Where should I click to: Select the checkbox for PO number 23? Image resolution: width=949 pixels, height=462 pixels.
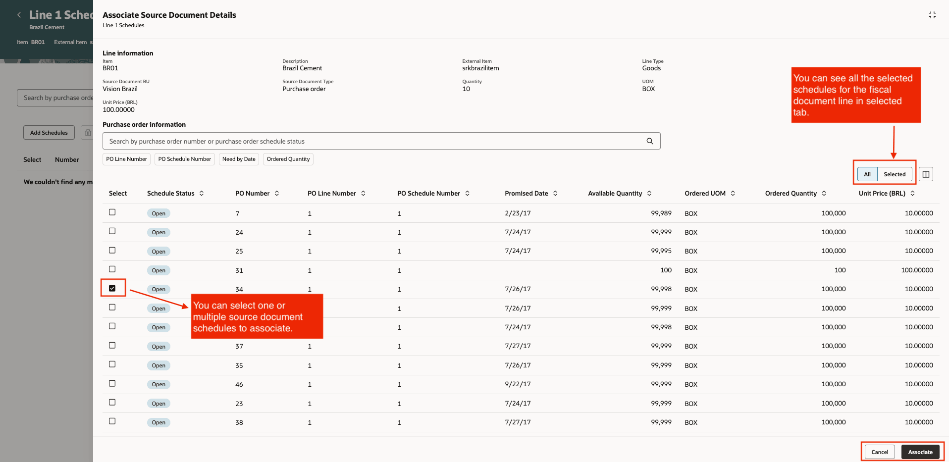[x=112, y=402]
